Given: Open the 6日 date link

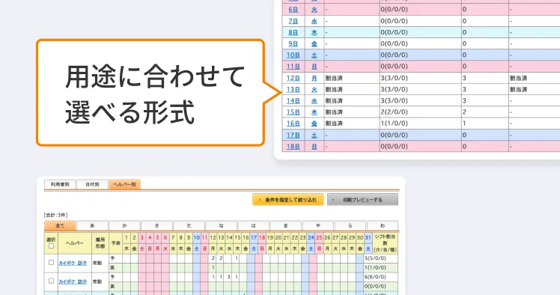Looking at the screenshot, I should 293,10.
